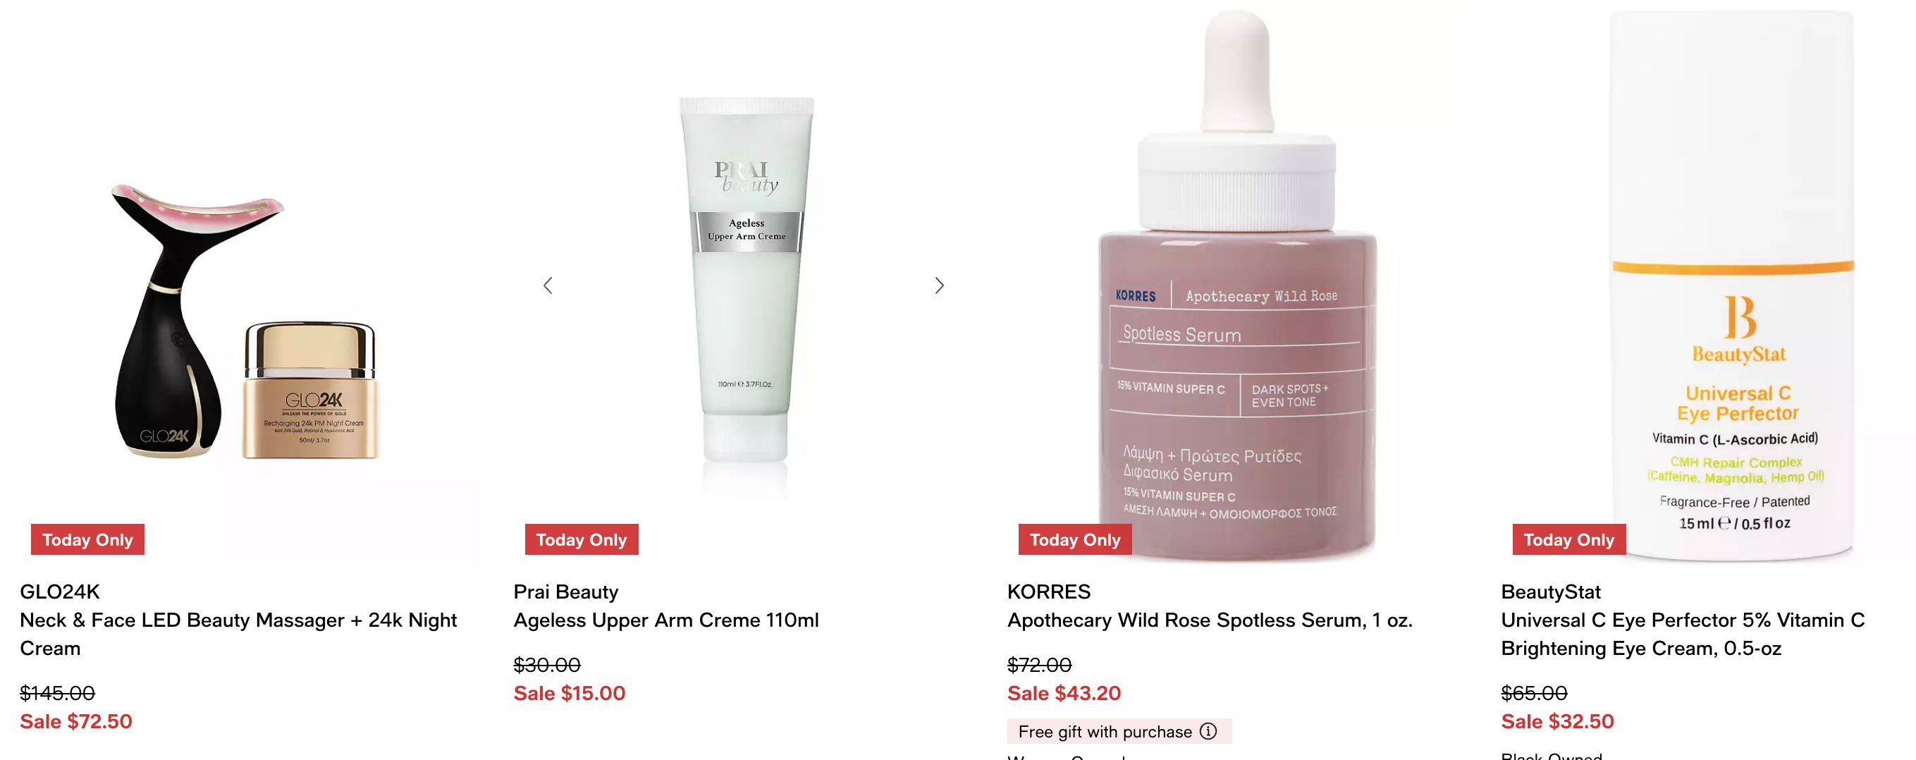Open Apothecary Wild Rose Spotless Serum link
This screenshot has height=760, width=1916.
pyautogui.click(x=1210, y=620)
